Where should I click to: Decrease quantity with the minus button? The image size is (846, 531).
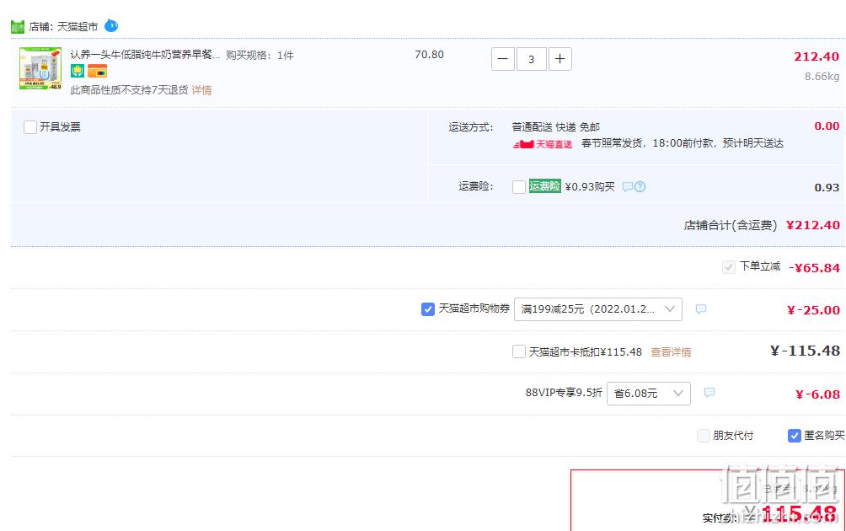(502, 59)
